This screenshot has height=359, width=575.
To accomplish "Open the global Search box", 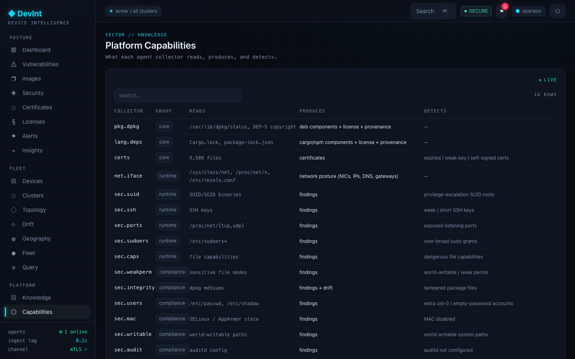I will pyautogui.click(x=433, y=11).
